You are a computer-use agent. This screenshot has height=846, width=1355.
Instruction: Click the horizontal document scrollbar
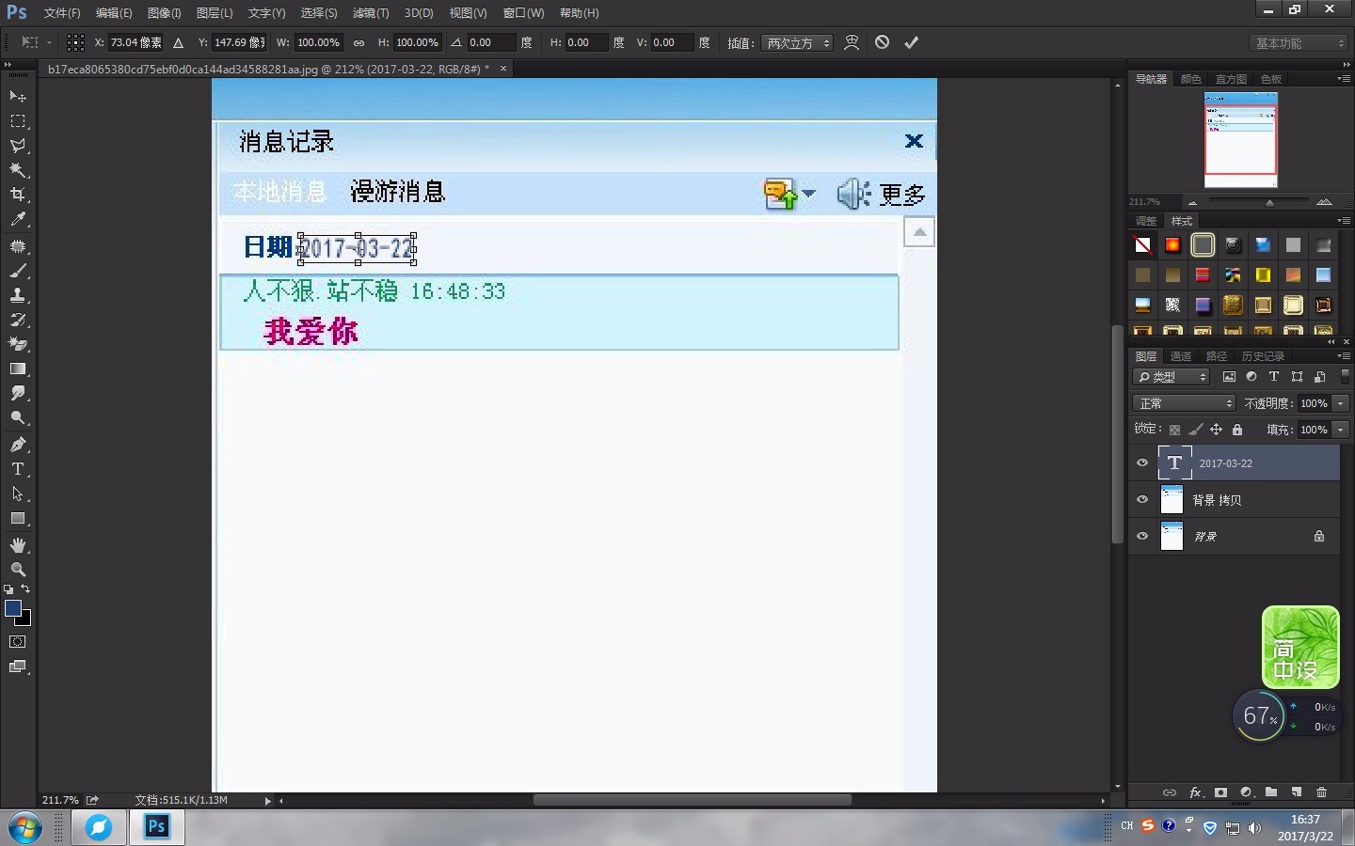(692, 800)
